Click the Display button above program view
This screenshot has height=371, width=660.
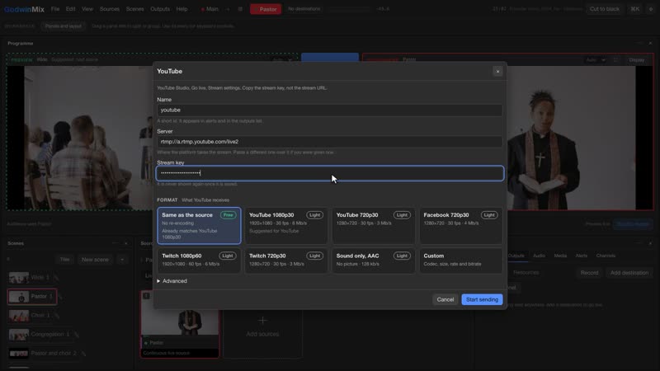[x=636, y=60]
